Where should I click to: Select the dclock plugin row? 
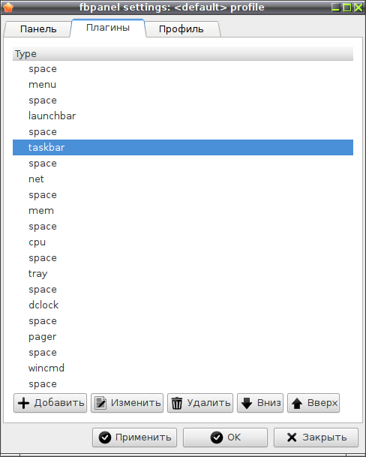point(183,305)
